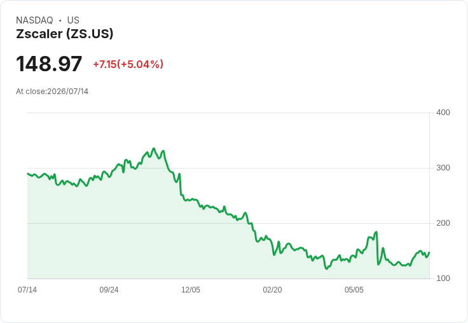Click the sharp spike after 05/05
This screenshot has width=468, height=323.
click(x=376, y=232)
